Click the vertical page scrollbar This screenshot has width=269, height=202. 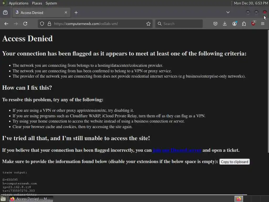coord(268,91)
